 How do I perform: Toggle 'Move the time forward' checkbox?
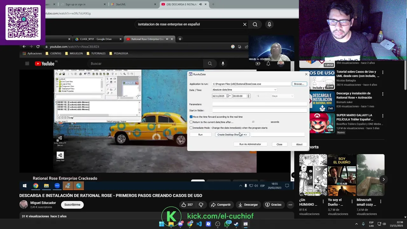pos(191,117)
